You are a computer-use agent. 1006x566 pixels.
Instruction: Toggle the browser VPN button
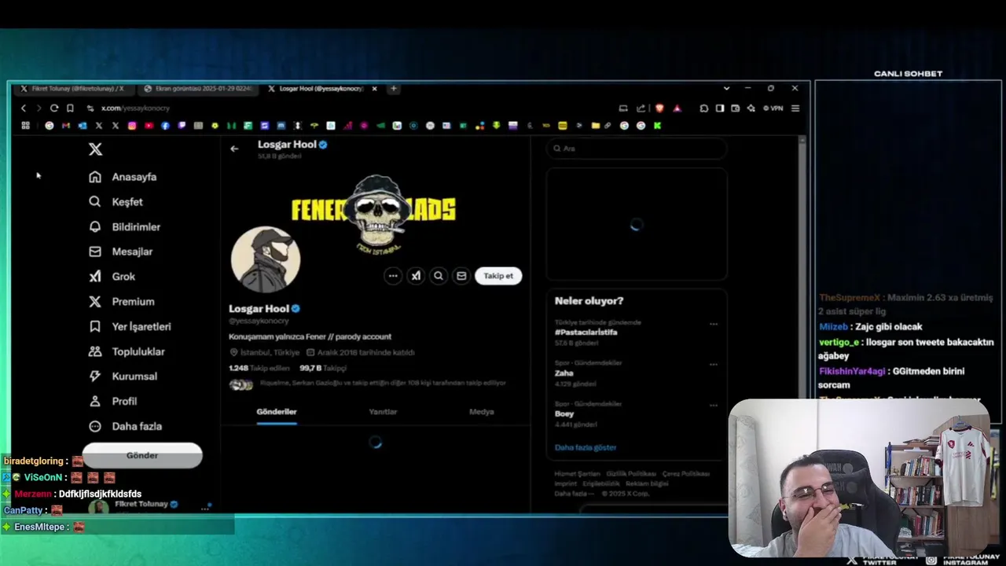773,108
